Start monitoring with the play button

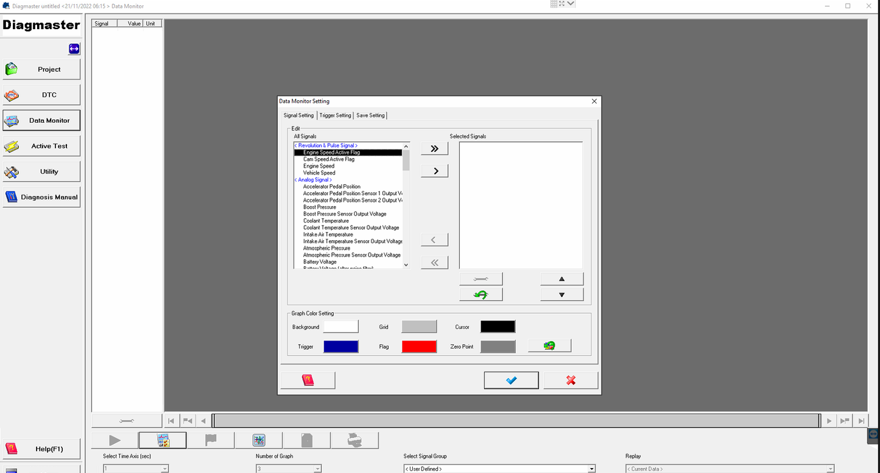pos(114,440)
